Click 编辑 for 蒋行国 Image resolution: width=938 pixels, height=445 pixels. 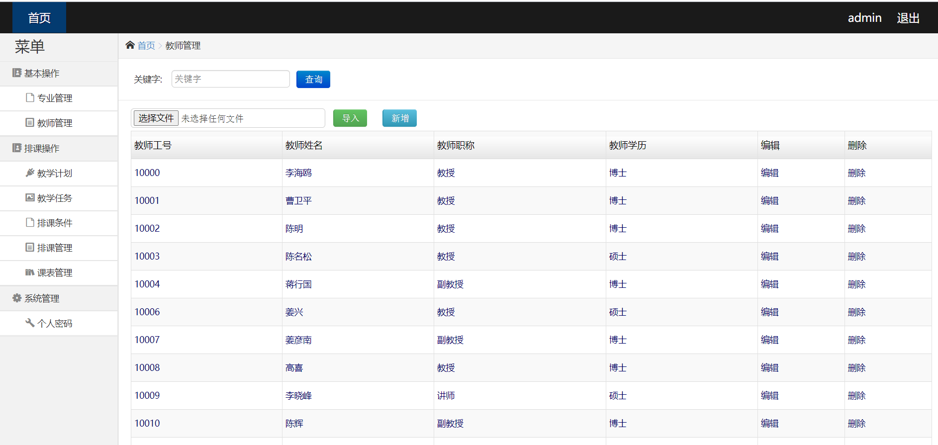tap(769, 284)
